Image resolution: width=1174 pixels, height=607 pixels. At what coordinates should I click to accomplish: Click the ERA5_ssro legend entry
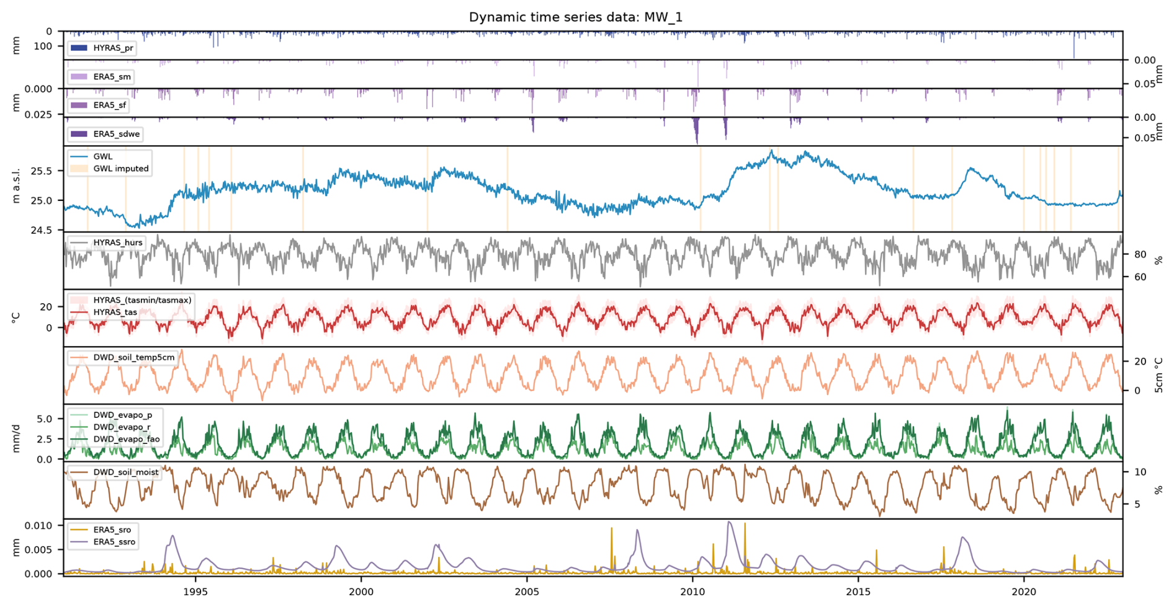pos(114,542)
